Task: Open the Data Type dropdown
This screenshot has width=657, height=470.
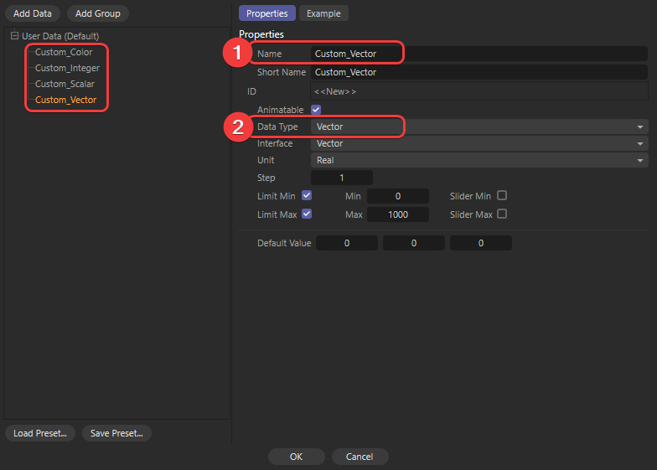Action: (479, 127)
